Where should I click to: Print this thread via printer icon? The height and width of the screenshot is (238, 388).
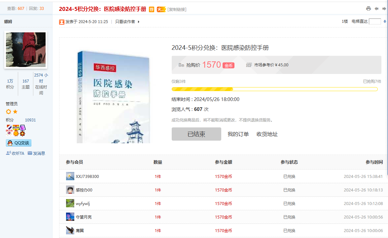tap(369, 9)
